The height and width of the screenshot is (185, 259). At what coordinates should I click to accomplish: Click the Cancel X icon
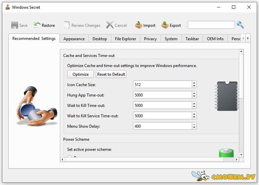click(x=110, y=25)
